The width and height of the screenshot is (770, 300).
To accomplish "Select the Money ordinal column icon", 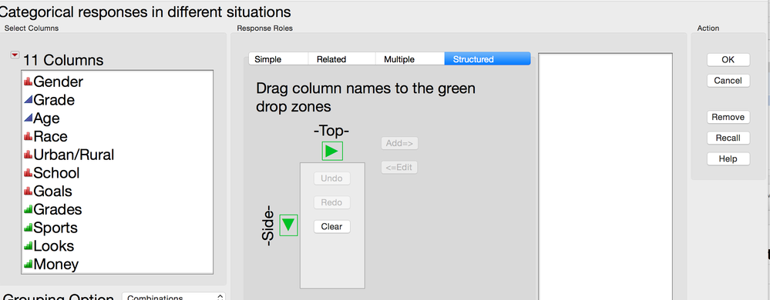I will tap(28, 264).
